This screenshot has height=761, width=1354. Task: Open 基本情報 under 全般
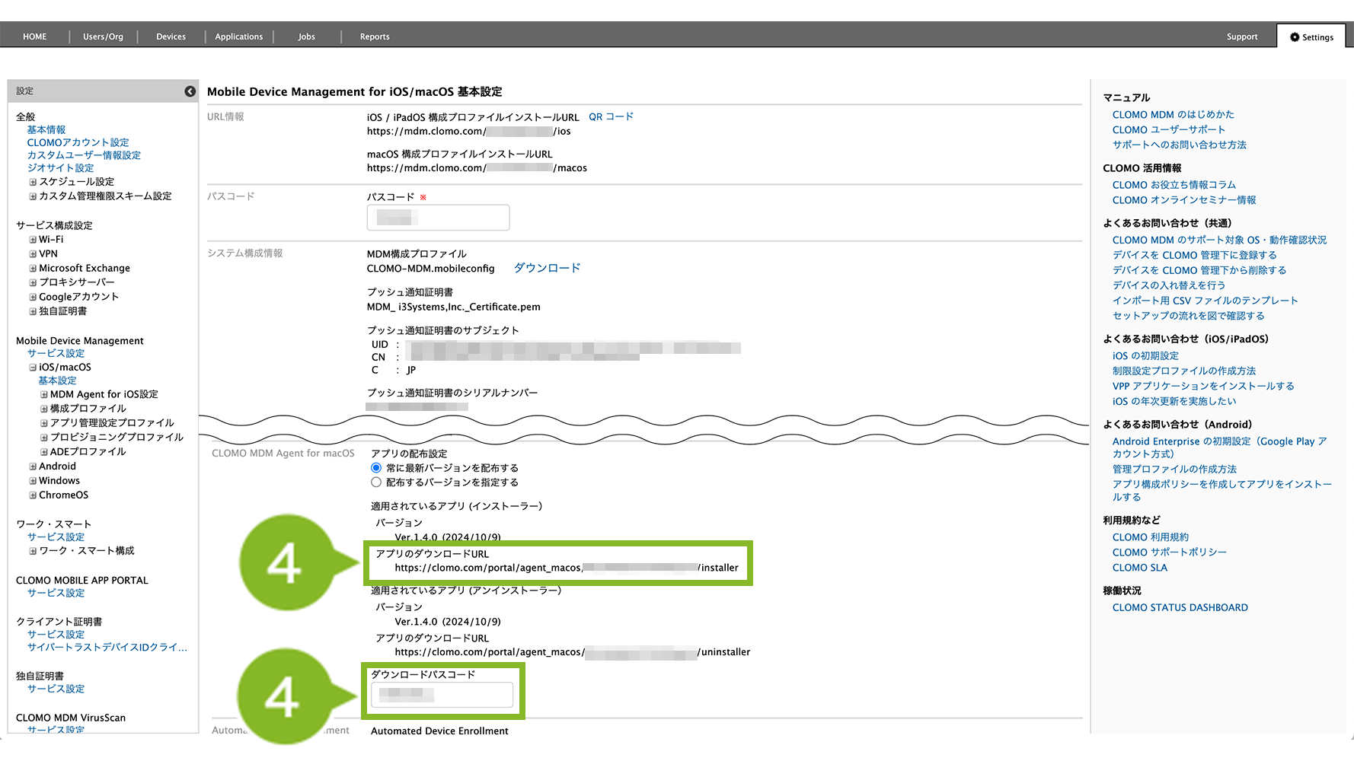point(46,130)
